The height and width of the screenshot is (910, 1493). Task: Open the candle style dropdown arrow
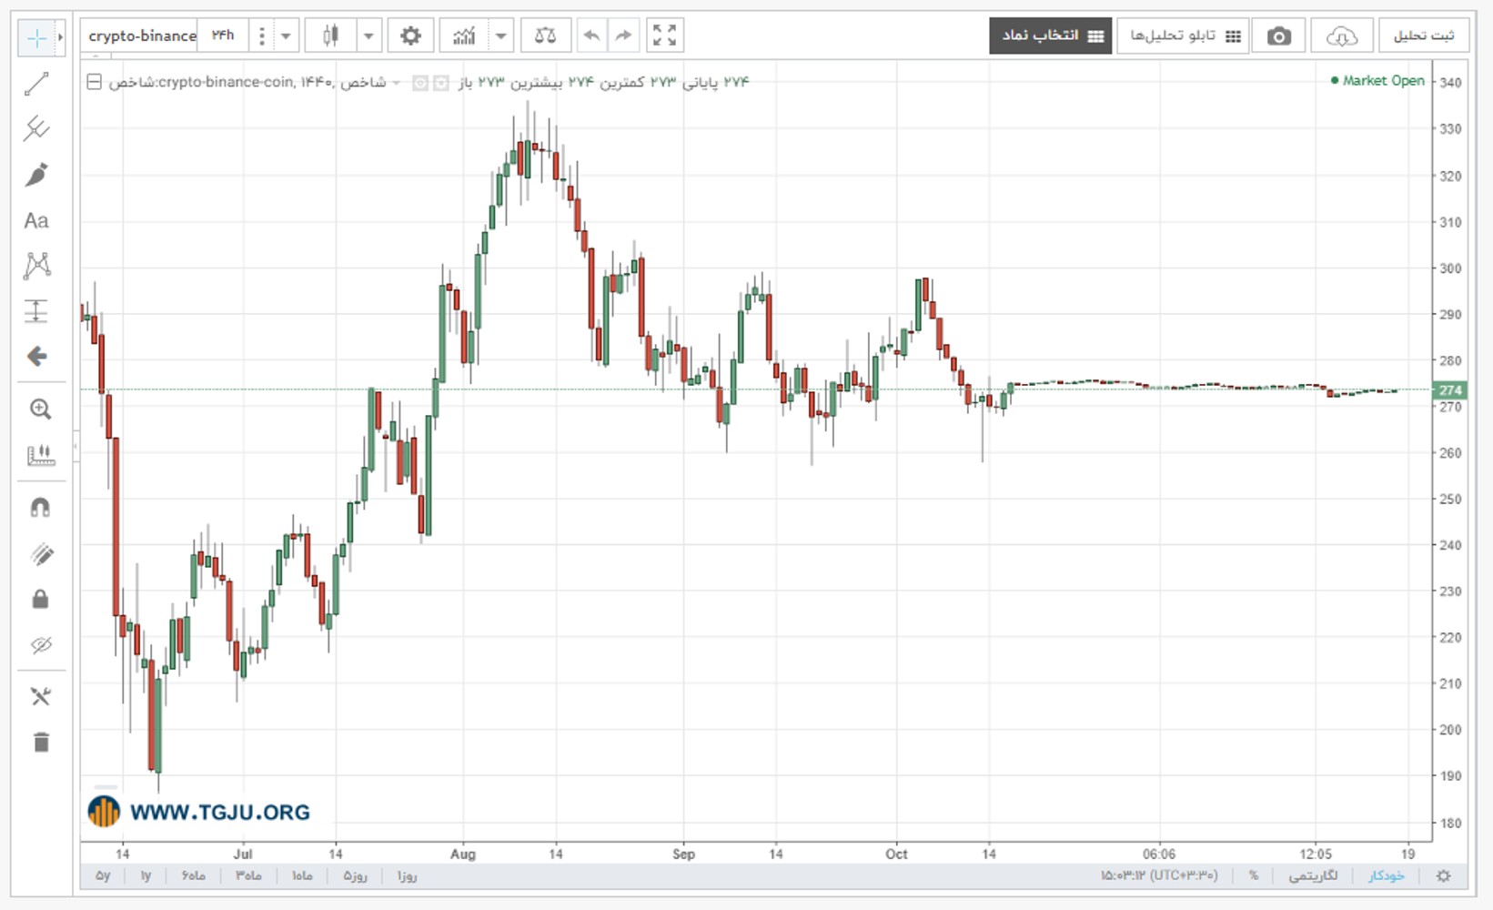pos(368,36)
